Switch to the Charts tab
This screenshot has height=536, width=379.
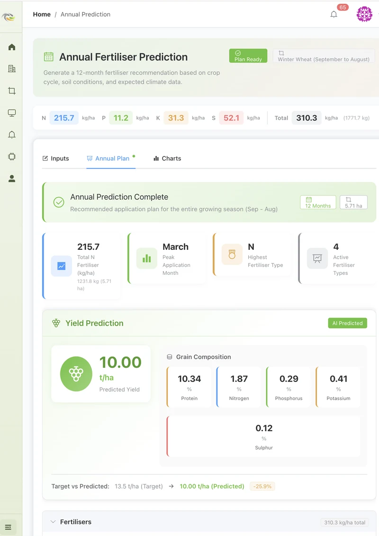click(x=167, y=158)
